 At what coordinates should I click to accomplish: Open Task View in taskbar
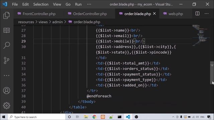(x=77, y=117)
